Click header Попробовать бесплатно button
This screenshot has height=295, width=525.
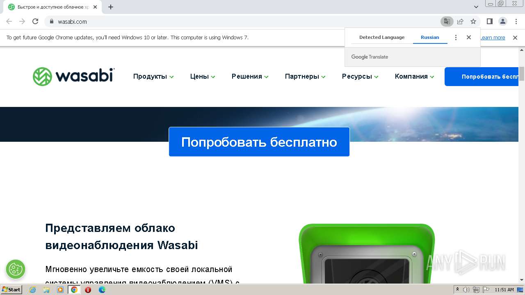click(x=482, y=77)
